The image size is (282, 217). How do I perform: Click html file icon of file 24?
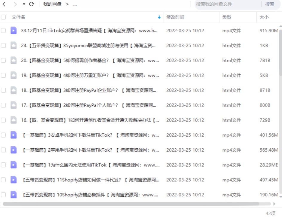(x=13, y=45)
